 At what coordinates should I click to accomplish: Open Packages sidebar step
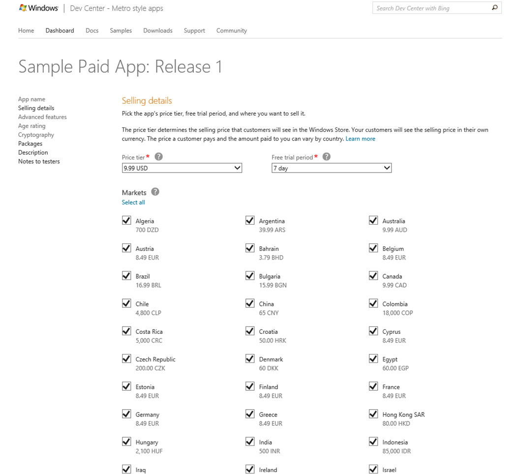pyautogui.click(x=30, y=144)
